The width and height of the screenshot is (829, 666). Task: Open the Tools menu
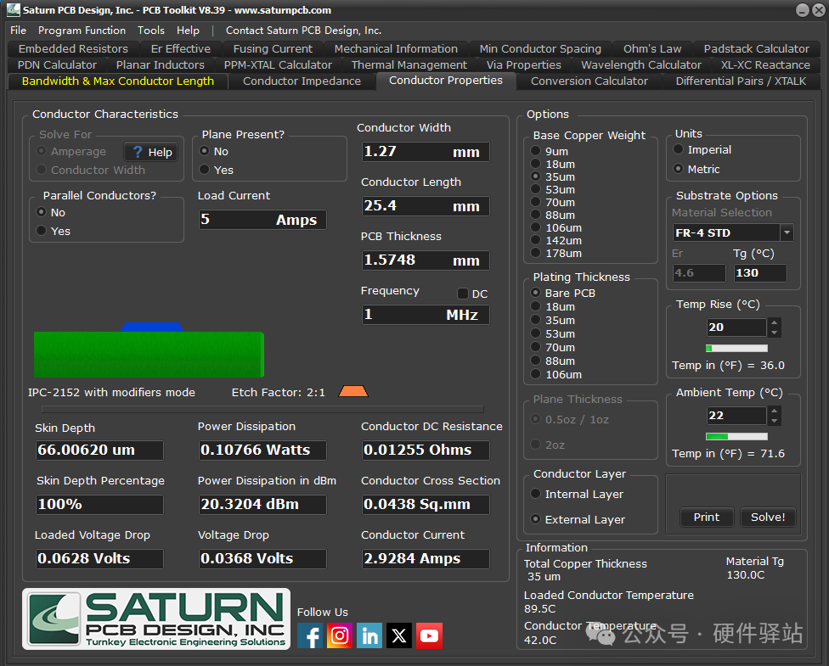pyautogui.click(x=150, y=30)
